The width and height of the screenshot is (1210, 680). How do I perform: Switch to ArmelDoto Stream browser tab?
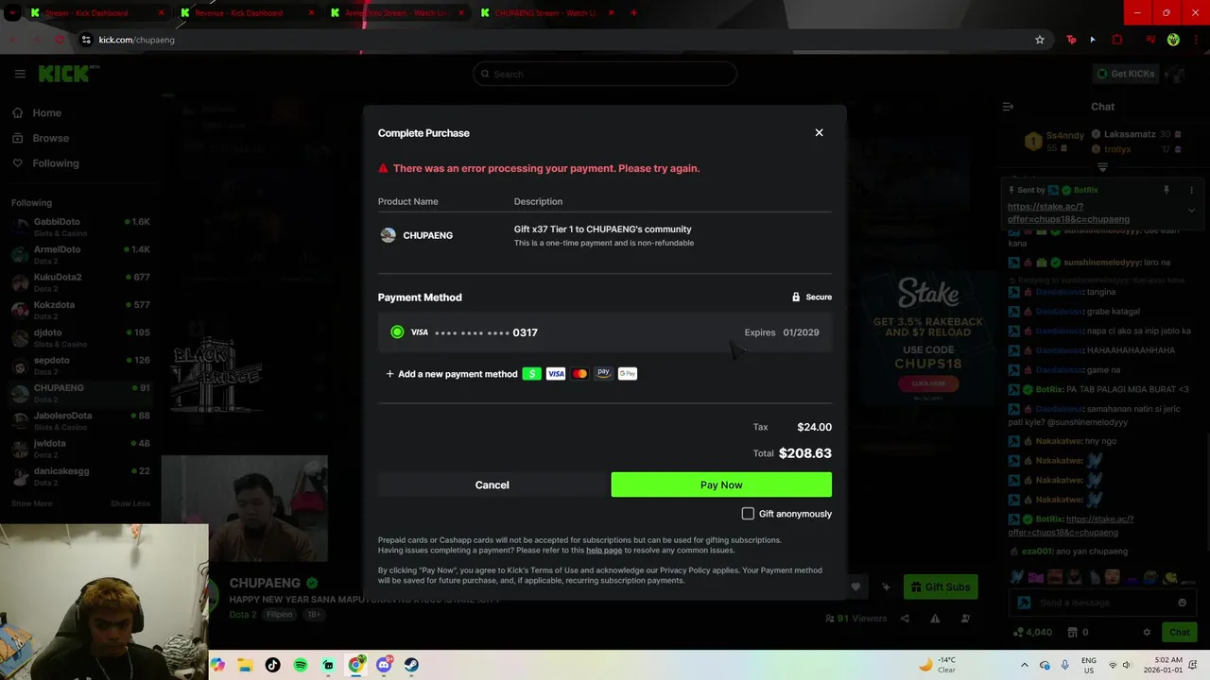[396, 13]
